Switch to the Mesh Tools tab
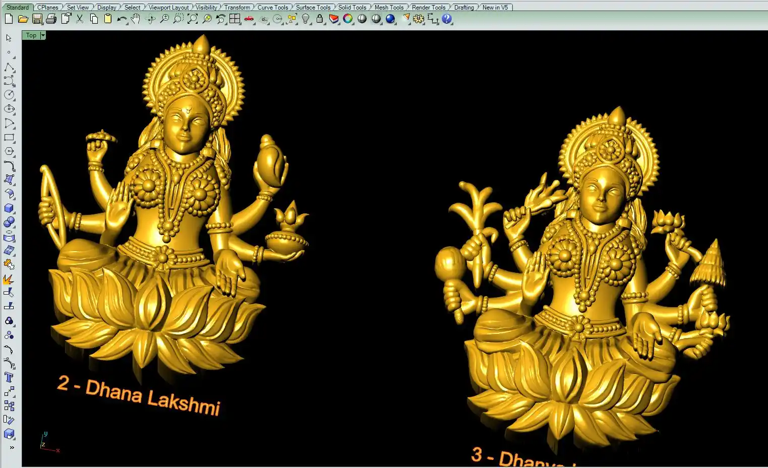The width and height of the screenshot is (768, 468). 389,8
